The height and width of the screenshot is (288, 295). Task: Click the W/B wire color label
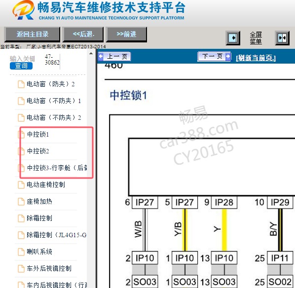(138, 229)
